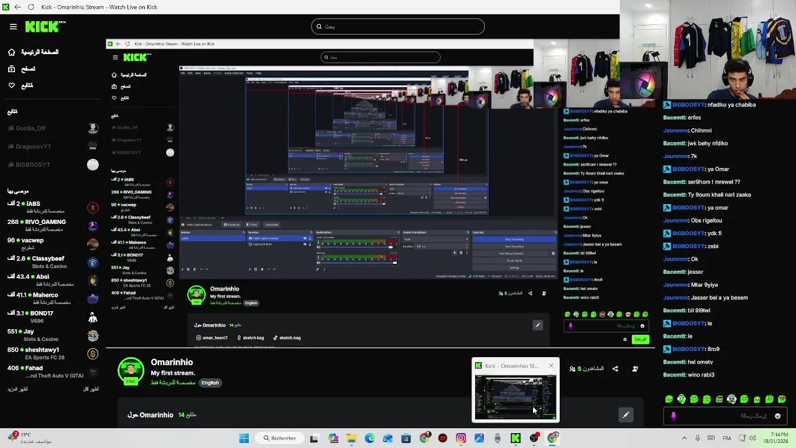Click the FRA keyboard language indicator
Viewport: 796px width, 448px height.
coord(727,438)
